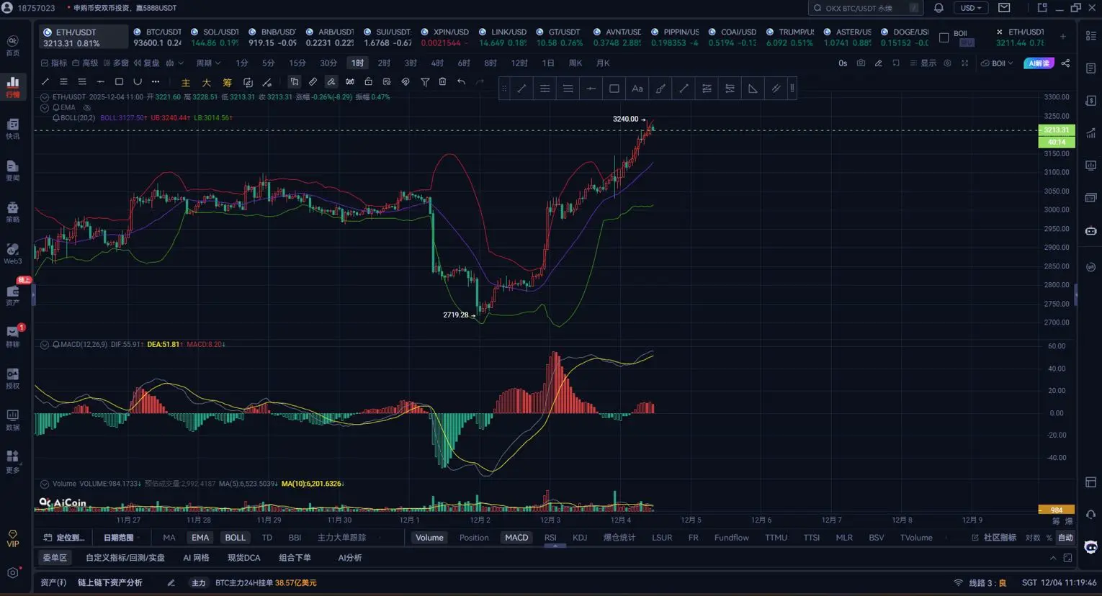Collapse the Volume indicator panel chevron
This screenshot has height=596, width=1102.
pos(45,484)
